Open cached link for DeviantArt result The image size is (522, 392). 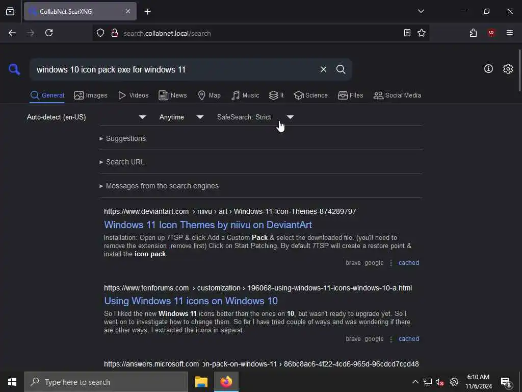point(409,263)
